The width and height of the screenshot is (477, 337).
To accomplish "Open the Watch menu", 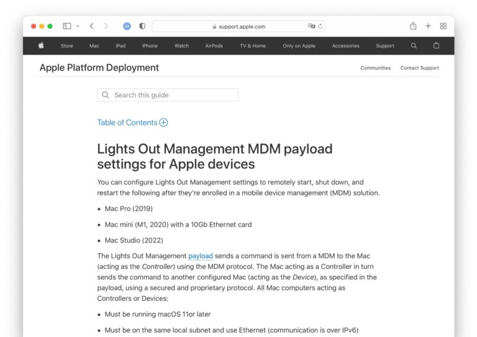I will [x=181, y=46].
